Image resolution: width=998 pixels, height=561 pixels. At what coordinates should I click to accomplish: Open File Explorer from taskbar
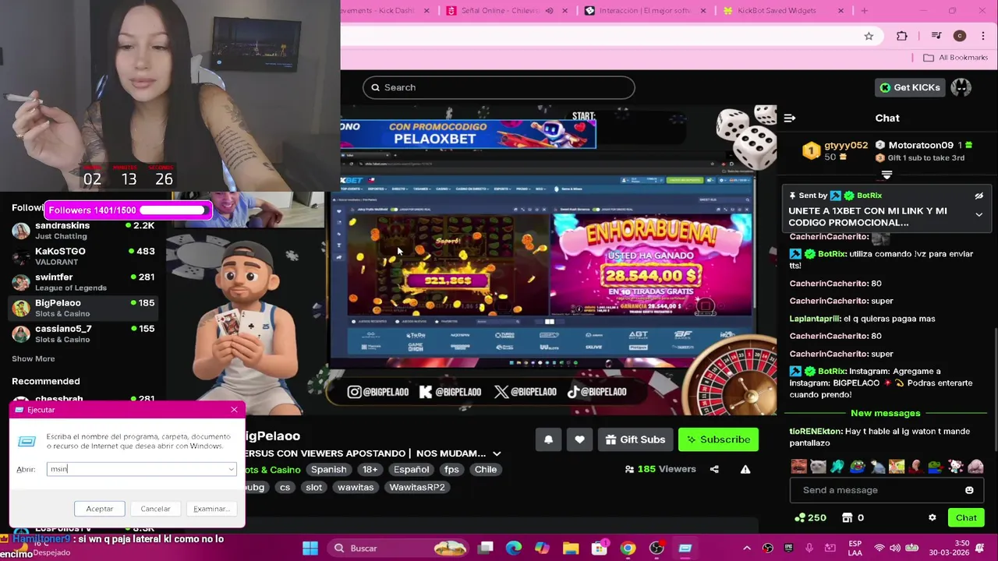coord(571,548)
